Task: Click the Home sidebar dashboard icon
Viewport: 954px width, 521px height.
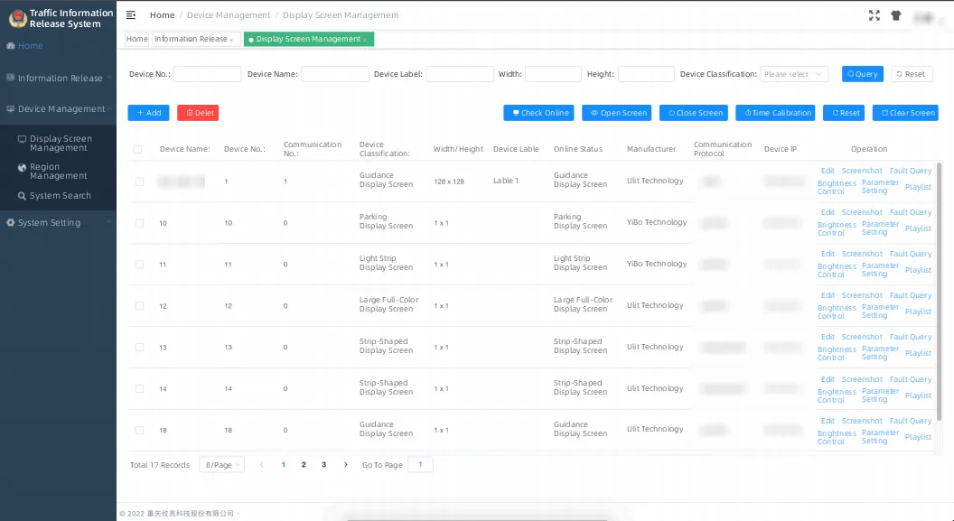Action: [x=10, y=45]
